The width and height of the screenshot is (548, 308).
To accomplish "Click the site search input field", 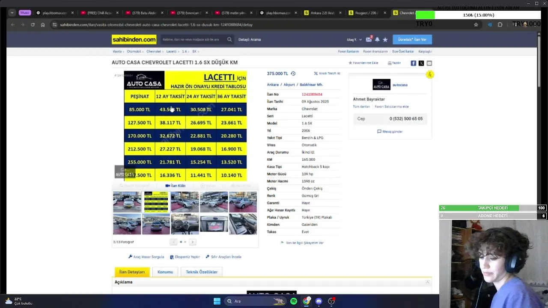I will pos(194,39).
